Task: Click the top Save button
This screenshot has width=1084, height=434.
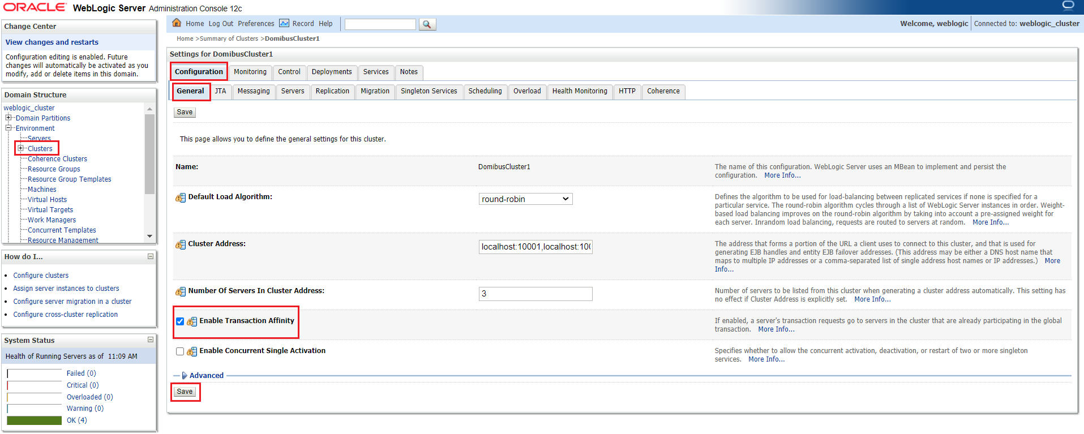Action: coord(185,112)
